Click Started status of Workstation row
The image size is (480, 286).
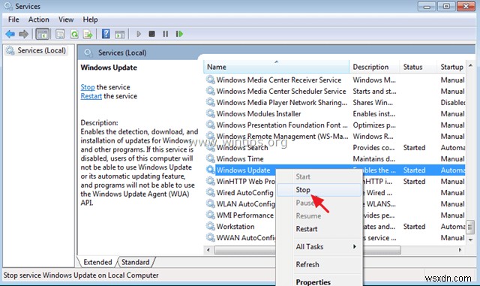(414, 227)
